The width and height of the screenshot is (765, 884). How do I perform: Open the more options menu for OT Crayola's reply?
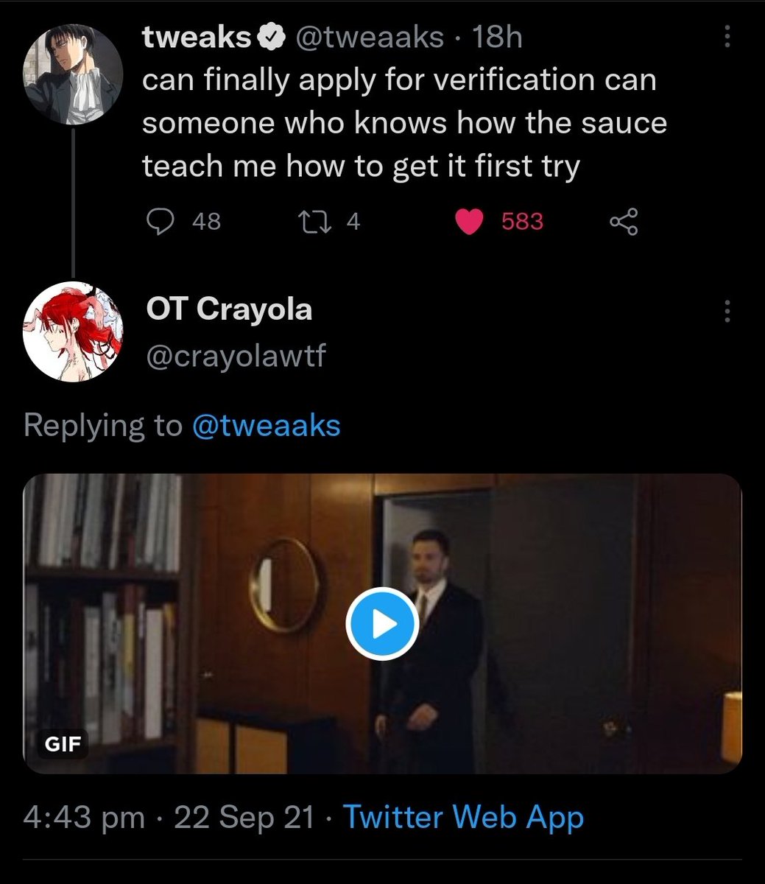(x=727, y=312)
